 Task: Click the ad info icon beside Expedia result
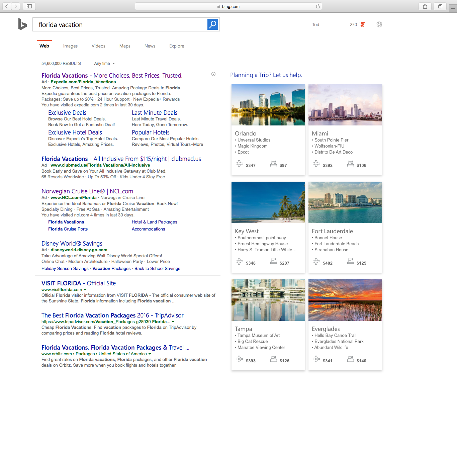click(x=213, y=74)
